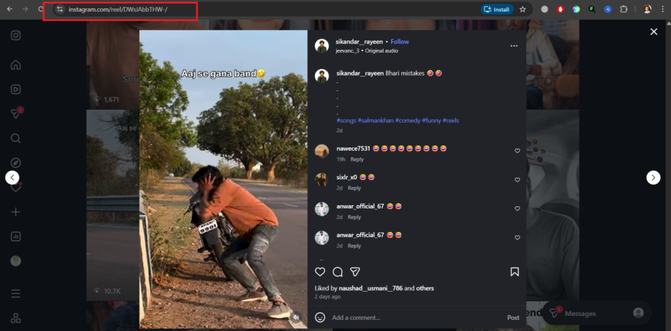Follow sikandar__rayeen

point(400,41)
